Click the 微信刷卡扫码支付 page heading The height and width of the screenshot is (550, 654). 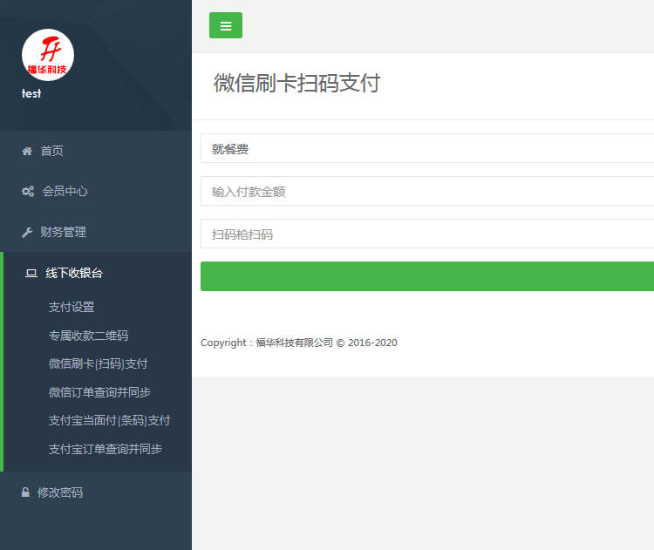(x=297, y=83)
